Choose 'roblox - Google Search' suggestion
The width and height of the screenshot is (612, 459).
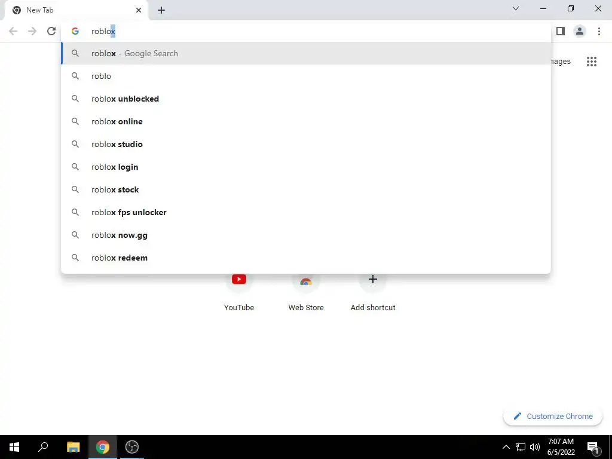(305, 53)
